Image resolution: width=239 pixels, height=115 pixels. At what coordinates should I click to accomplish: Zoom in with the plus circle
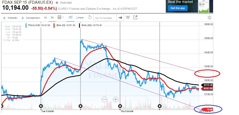(x=116, y=99)
